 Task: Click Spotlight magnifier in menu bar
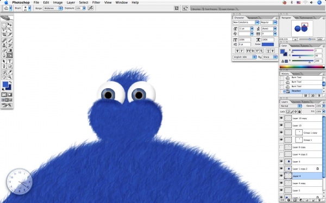pos(319,3)
